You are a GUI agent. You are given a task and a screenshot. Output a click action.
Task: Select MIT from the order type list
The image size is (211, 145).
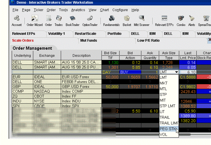click(x=169, y=100)
